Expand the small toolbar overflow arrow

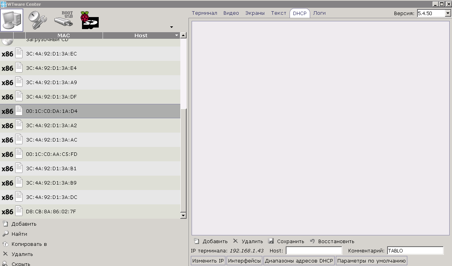171,27
